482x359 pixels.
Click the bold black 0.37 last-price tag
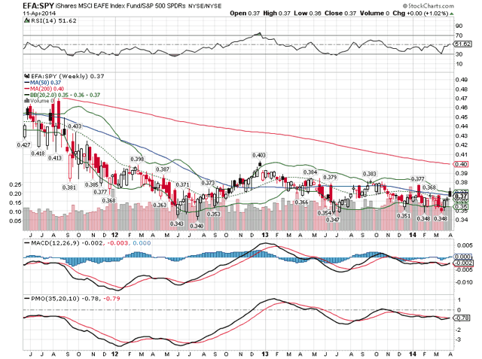461,196
